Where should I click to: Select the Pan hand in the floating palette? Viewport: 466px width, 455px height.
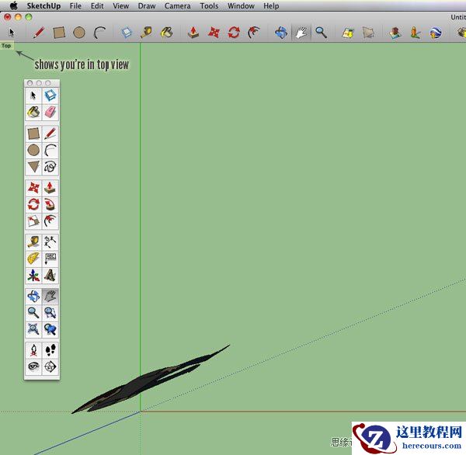50,297
